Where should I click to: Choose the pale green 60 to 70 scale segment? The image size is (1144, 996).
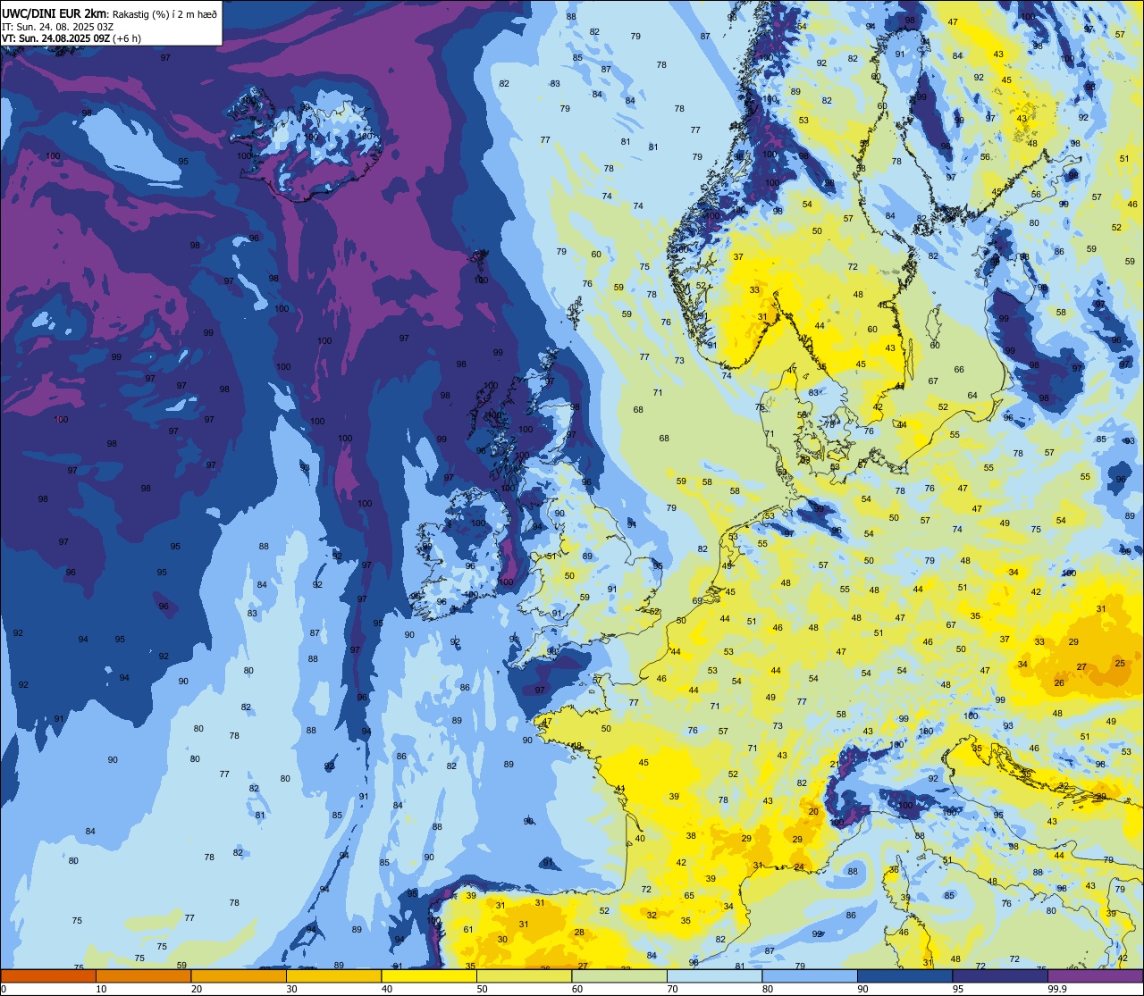[619, 975]
